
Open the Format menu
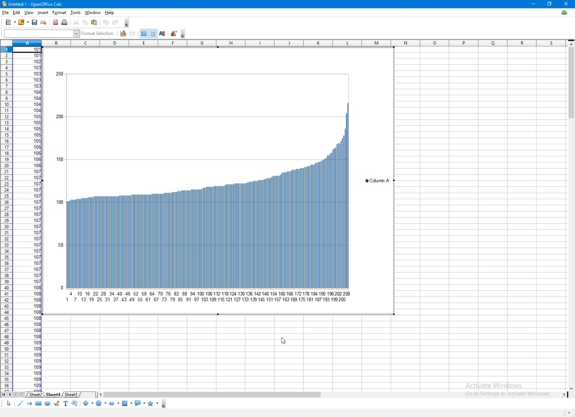[x=59, y=13]
